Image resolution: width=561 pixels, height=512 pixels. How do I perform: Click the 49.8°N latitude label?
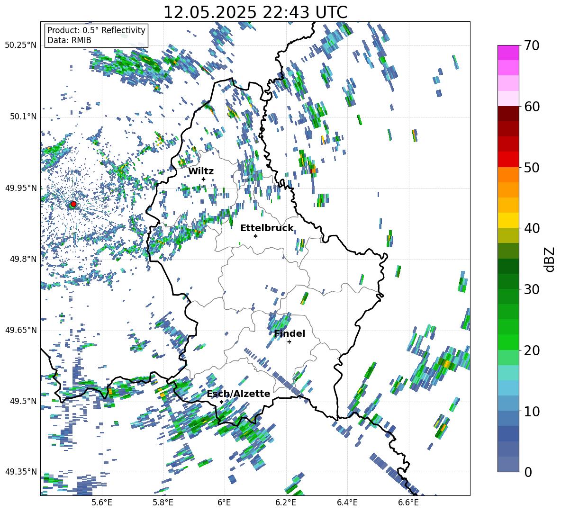[x=23, y=259]
